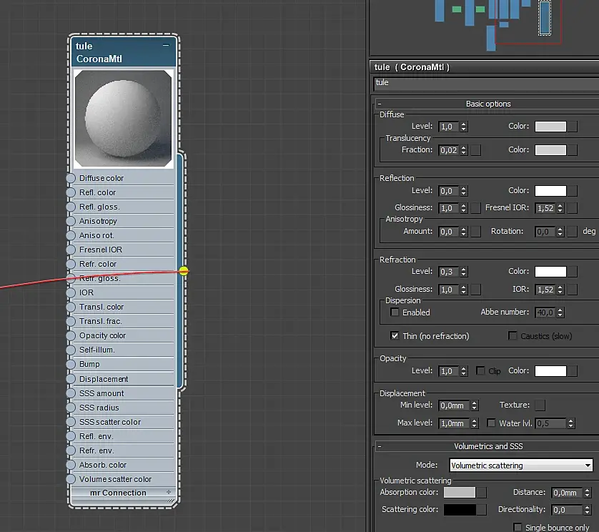This screenshot has width=599, height=532.
Task: Enable Single bounce only checkbox
Action: (x=518, y=528)
